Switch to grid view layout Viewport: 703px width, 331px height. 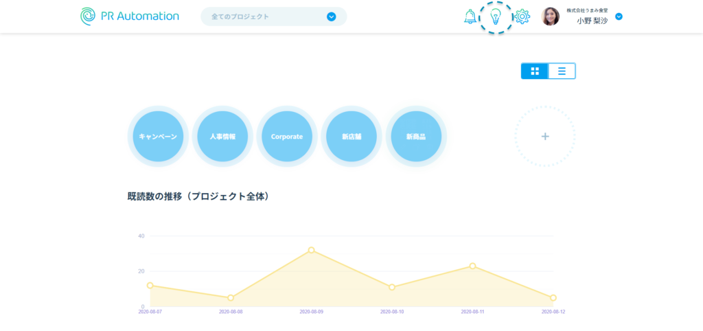click(x=535, y=71)
